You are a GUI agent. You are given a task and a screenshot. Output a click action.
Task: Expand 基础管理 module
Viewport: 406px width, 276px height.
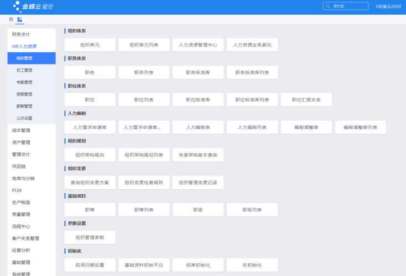32,263
